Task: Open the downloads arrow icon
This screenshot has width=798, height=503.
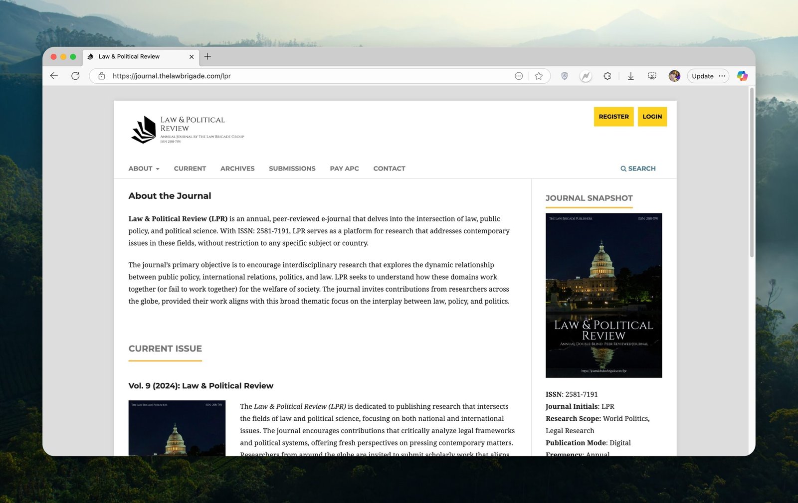Action: (630, 76)
